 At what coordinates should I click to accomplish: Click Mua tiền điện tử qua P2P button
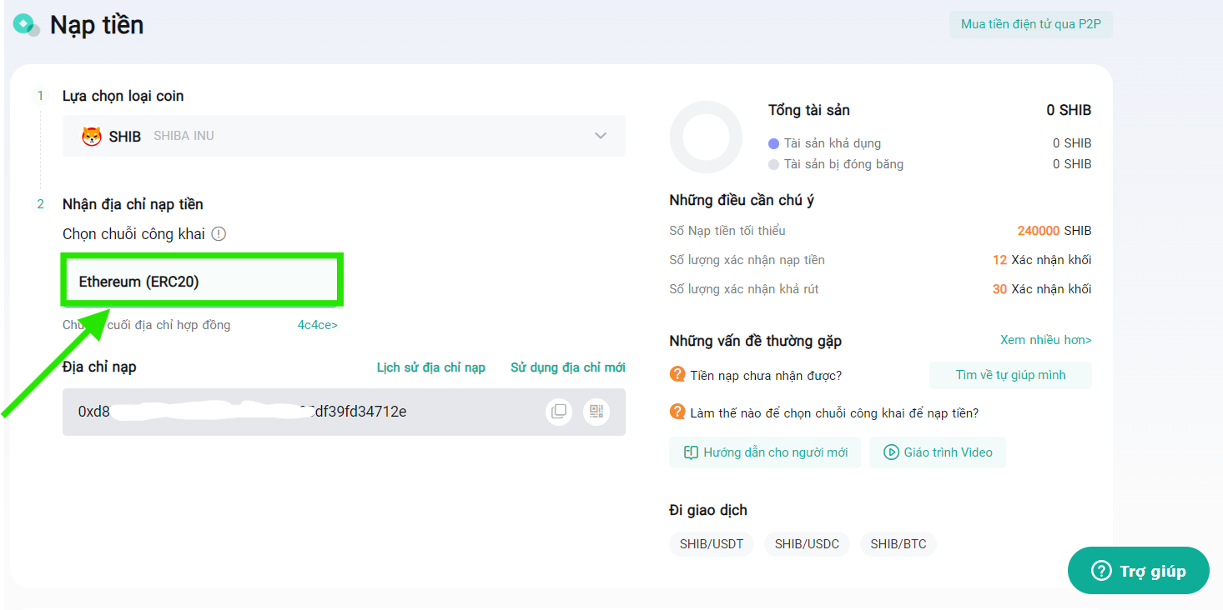click(x=1031, y=24)
